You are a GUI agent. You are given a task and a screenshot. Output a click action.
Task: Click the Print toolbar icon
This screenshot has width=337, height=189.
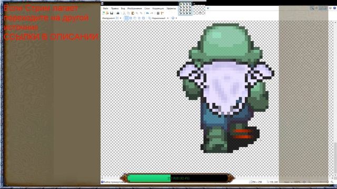(x=118, y=13)
